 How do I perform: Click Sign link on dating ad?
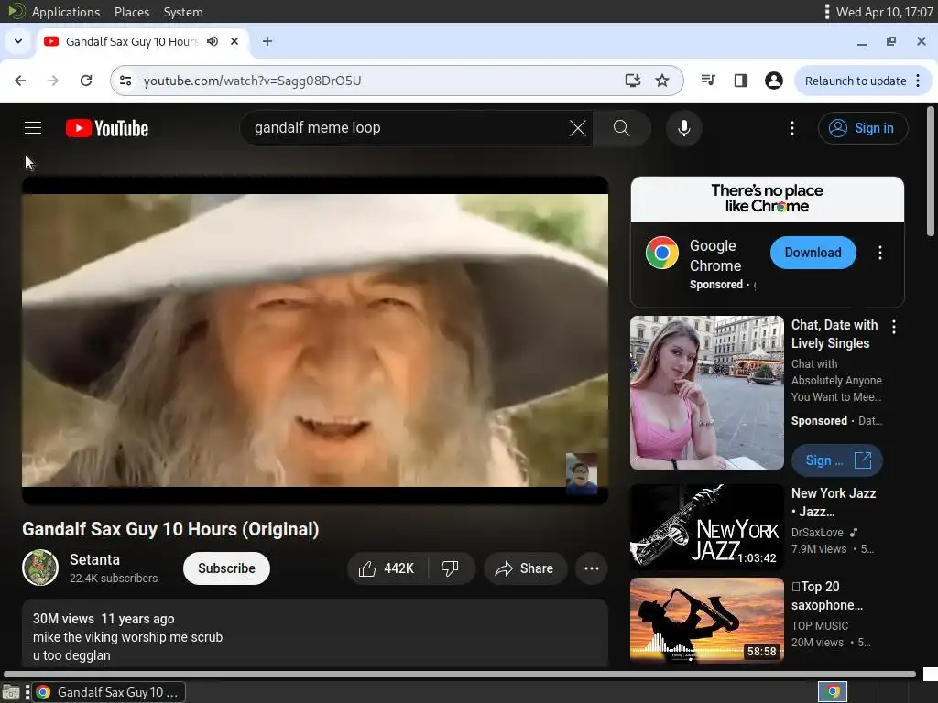pos(837,460)
